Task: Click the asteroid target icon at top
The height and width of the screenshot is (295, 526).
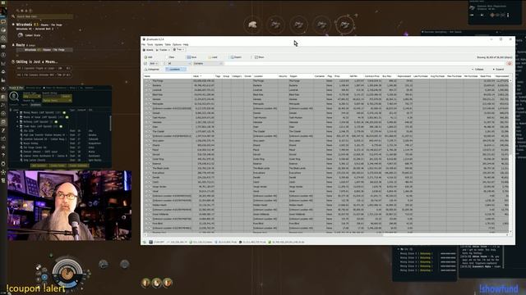Action: click(252, 25)
